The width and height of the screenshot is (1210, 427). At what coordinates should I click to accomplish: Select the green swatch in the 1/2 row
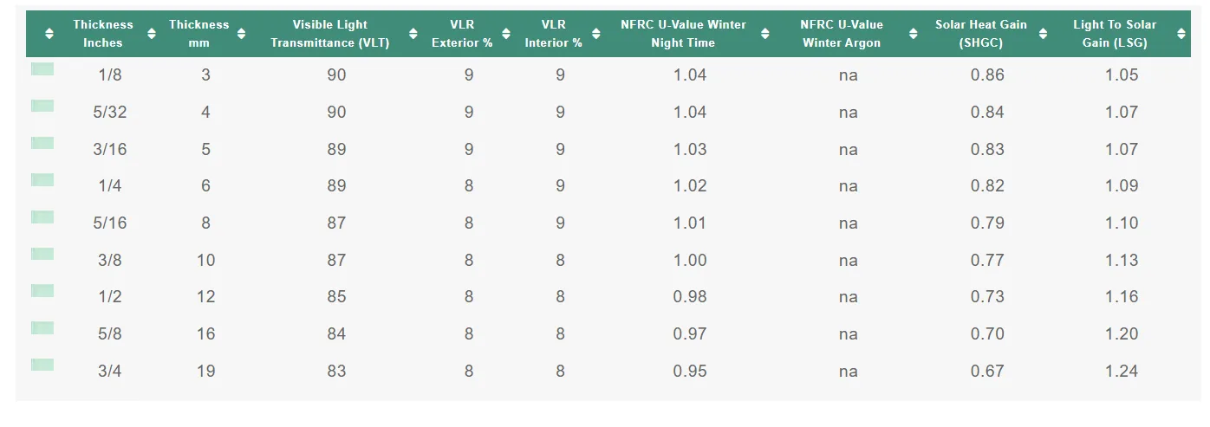[x=42, y=291]
